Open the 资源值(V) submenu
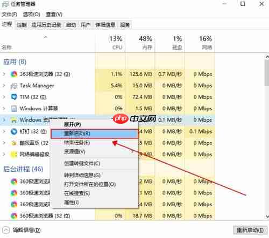This screenshot has height=238, width=269. [x=95, y=152]
